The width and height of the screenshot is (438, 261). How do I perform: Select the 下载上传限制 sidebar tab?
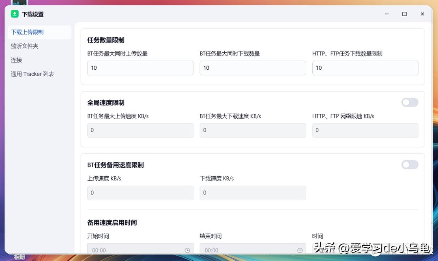coord(27,32)
